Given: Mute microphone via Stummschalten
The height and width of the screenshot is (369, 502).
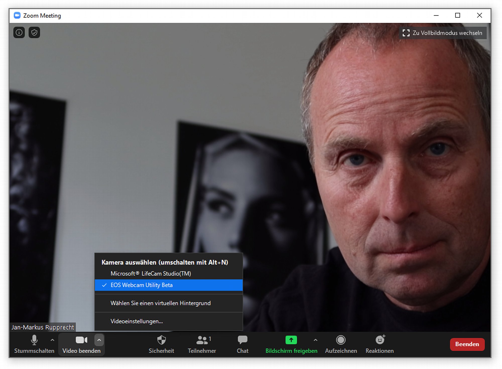Looking at the screenshot, I should [x=34, y=344].
